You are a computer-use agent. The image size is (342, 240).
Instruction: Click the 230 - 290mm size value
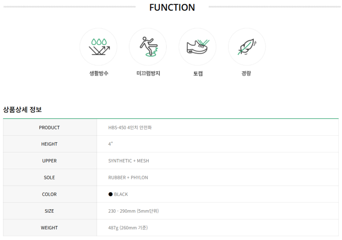pos(133,211)
